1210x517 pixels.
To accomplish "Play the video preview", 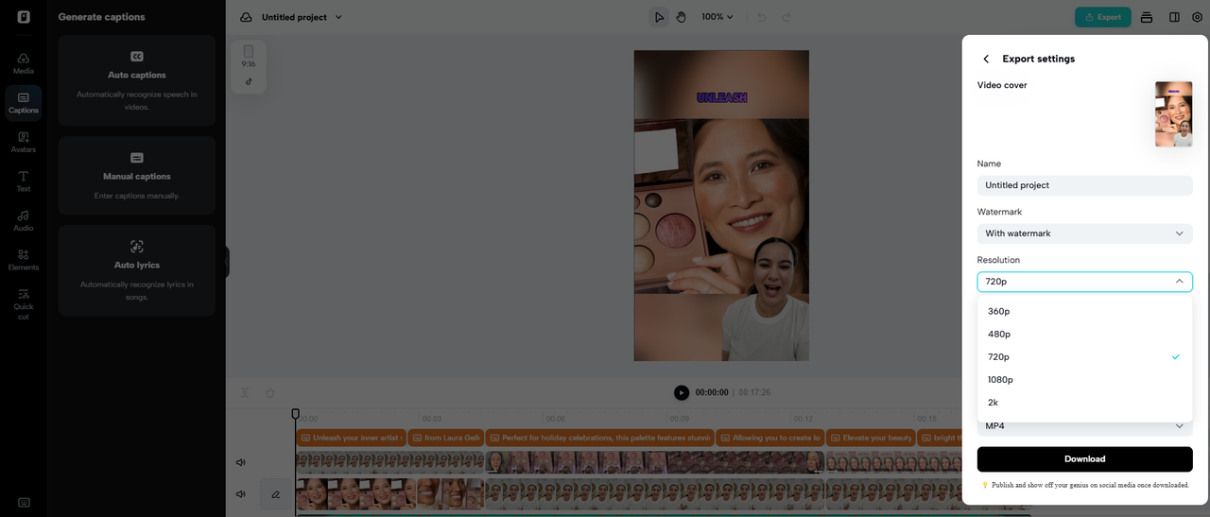I will [682, 392].
